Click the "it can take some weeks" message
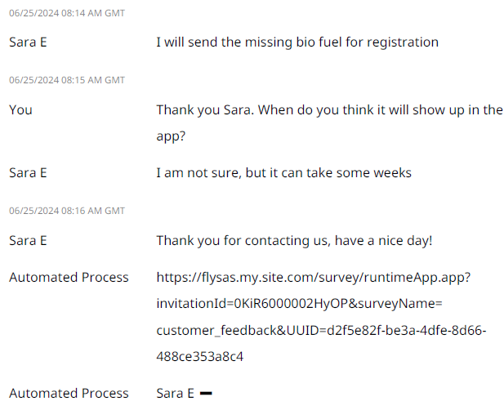Image resolution: width=504 pixels, height=410 pixels. coord(283,173)
